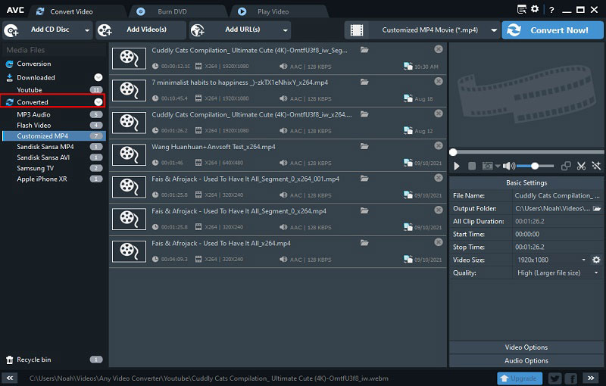The width and height of the screenshot is (606, 386).
Task: Edit the File Name field
Action: (x=558, y=196)
